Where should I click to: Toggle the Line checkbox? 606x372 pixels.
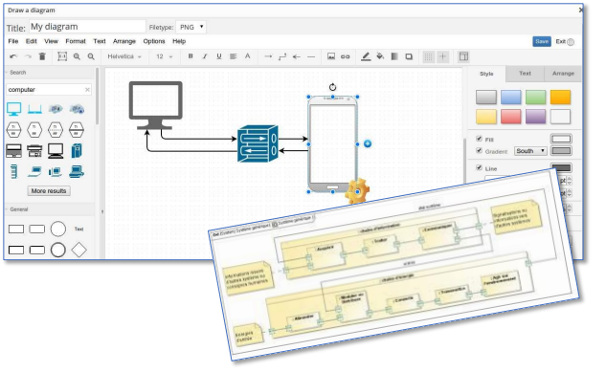tap(480, 168)
